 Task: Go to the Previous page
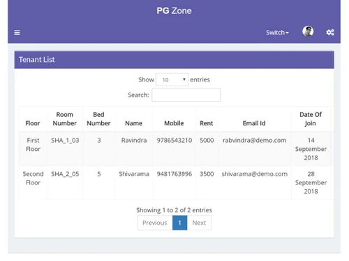155,223
